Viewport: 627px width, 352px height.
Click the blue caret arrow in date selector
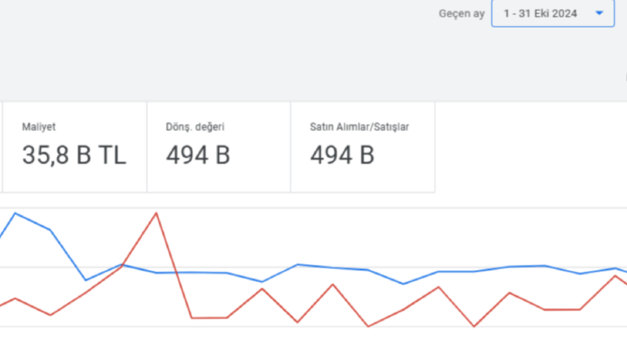click(599, 13)
